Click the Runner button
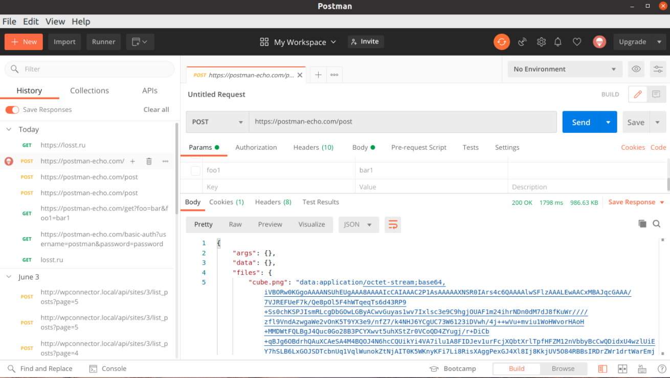Image resolution: width=670 pixels, height=378 pixels. [x=104, y=42]
